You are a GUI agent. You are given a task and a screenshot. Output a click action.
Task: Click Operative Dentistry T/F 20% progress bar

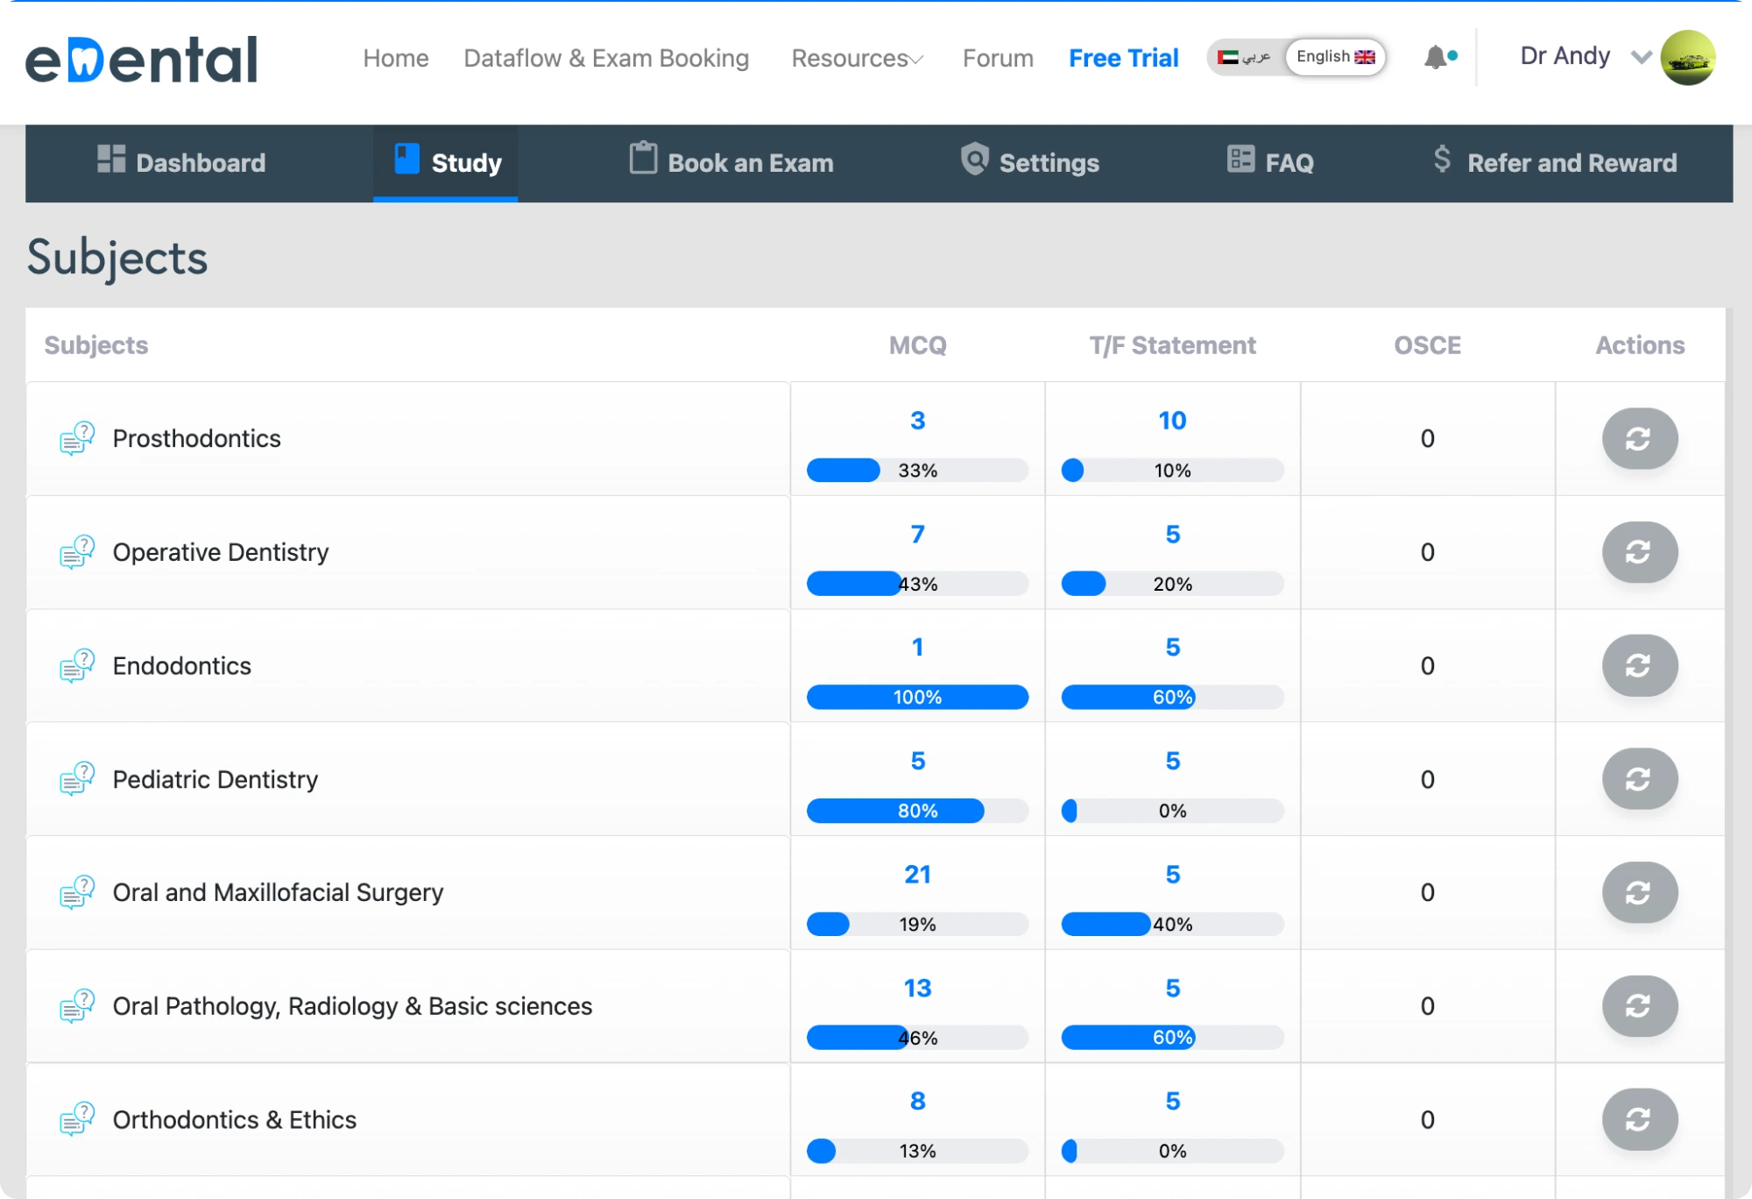pyautogui.click(x=1172, y=584)
